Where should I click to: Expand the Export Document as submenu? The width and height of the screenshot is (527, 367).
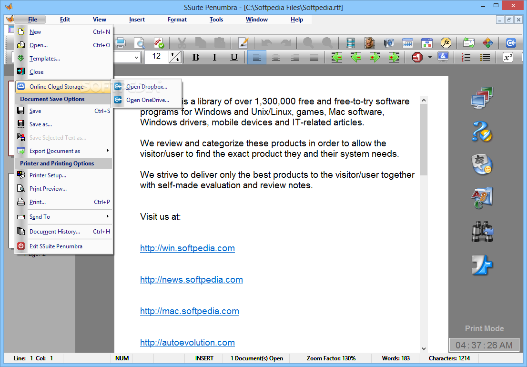[64, 151]
